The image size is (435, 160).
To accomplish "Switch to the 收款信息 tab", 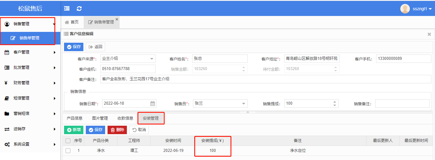I will [x=125, y=118].
